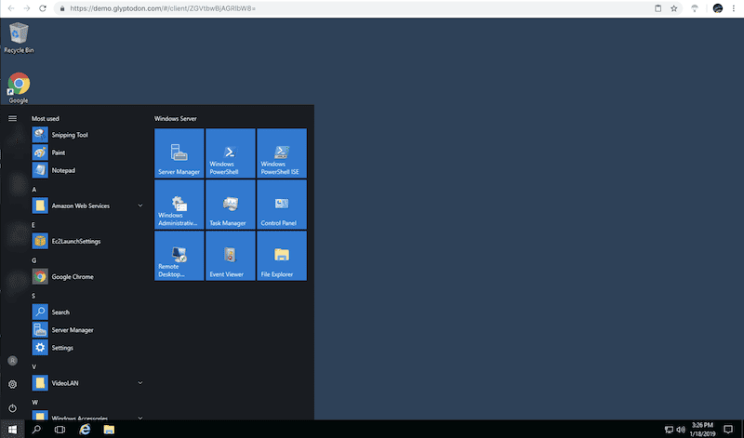Screen dimensions: 744x438
Task: Click the letter G section header
Action: (34, 260)
